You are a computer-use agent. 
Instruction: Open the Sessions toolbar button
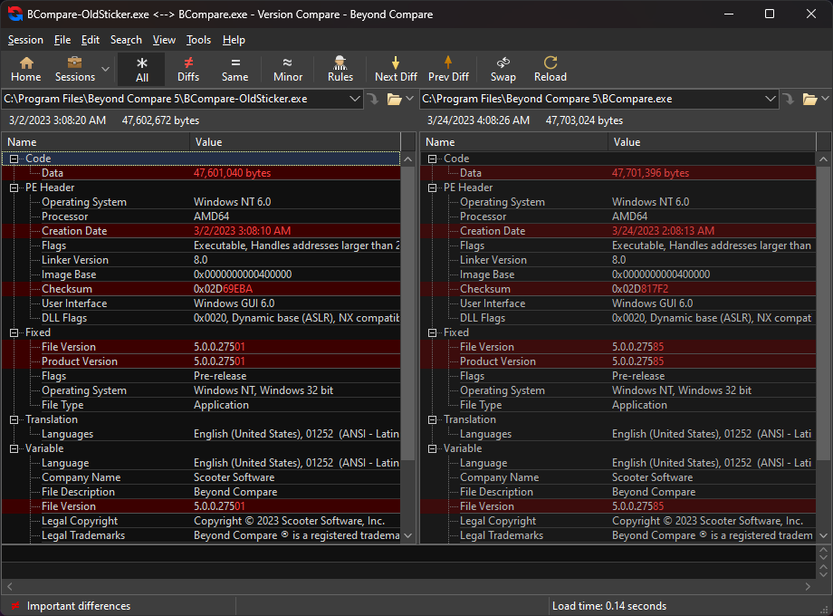pos(74,69)
